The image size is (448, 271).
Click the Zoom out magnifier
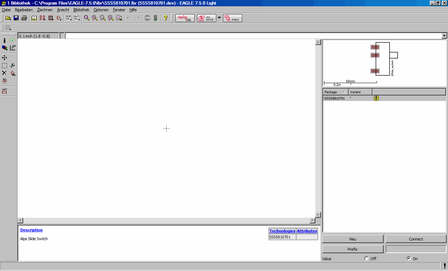coord(103,18)
